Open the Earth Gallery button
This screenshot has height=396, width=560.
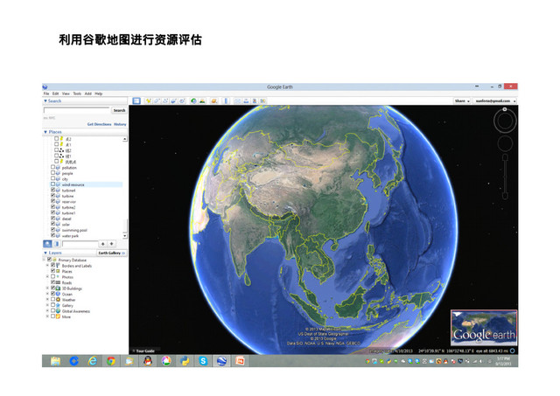[112, 253]
